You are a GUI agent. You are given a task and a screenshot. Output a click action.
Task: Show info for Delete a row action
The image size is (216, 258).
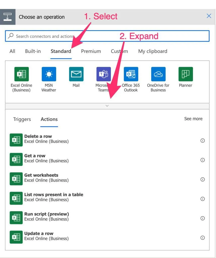click(x=202, y=141)
